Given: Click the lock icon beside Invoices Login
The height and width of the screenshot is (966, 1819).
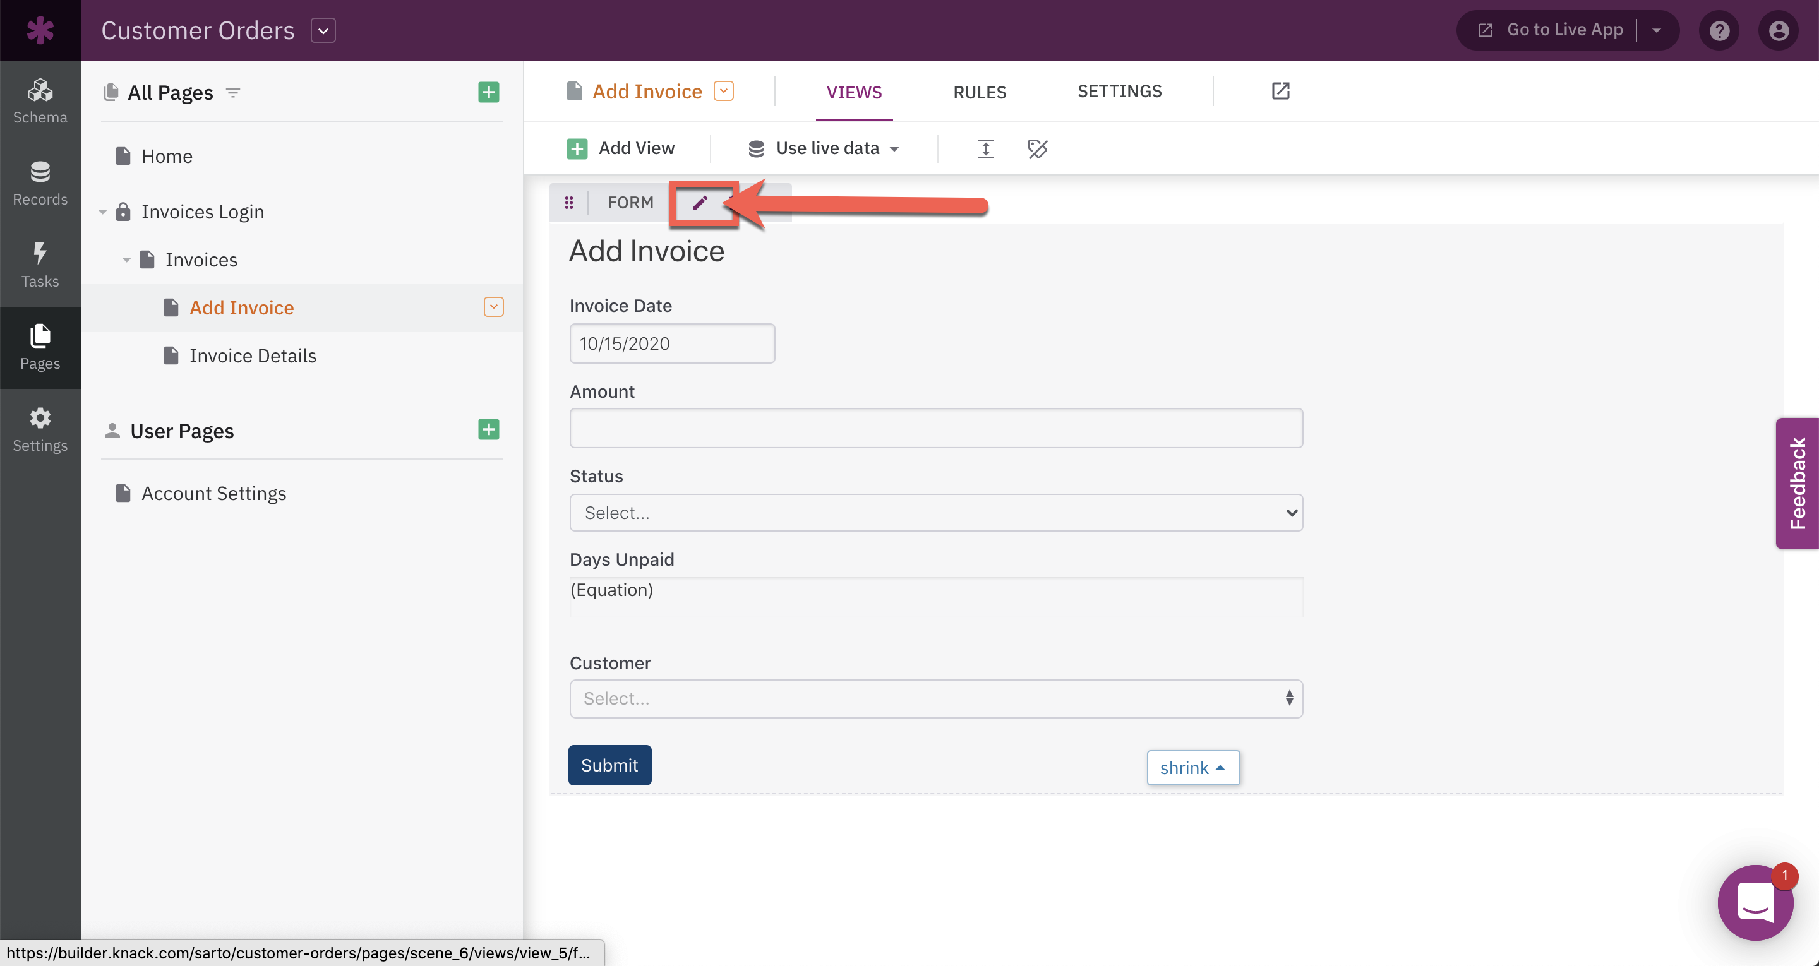Looking at the screenshot, I should (x=123, y=212).
